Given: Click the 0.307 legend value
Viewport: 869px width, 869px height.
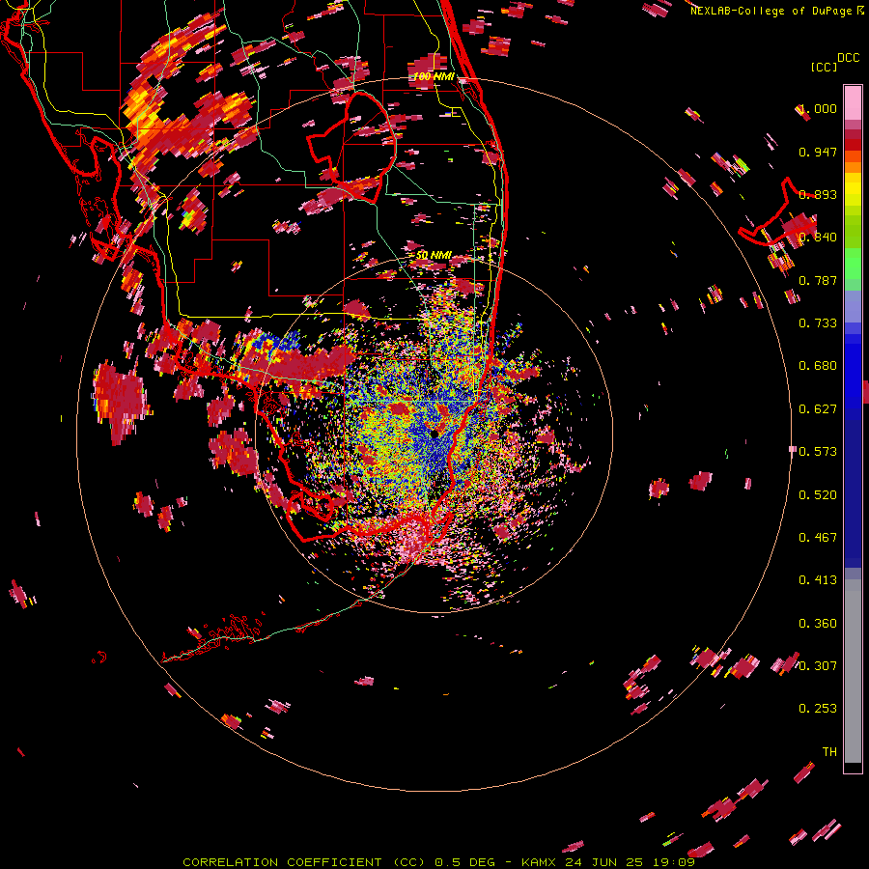Looking at the screenshot, I should click(x=818, y=665).
